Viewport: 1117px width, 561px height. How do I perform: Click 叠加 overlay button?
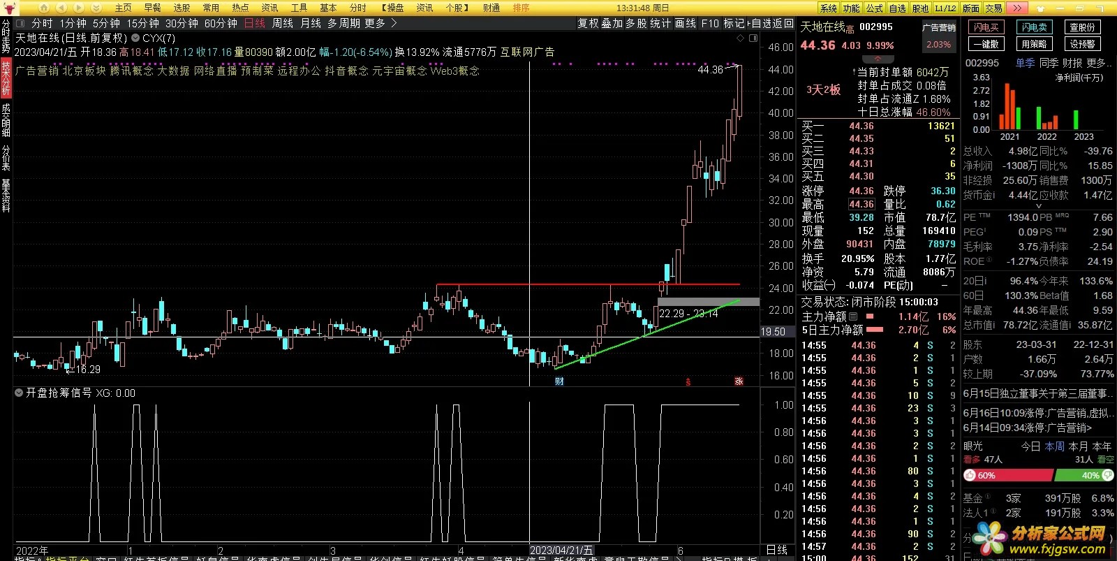(x=612, y=23)
